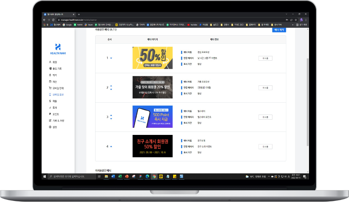Open the Chrome three-dot menu
Screen dimensions: 349x202
click(x=306, y=20)
